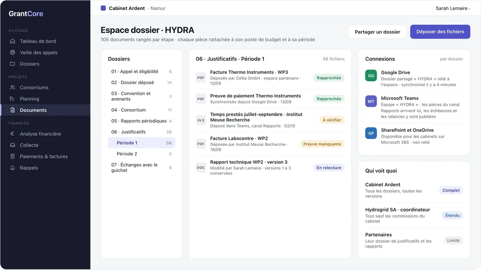The image size is (481, 270).
Task: Click the Google Drive GD badge
Action: tap(371, 76)
